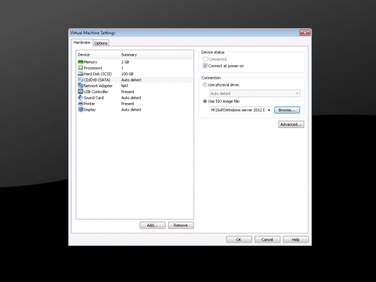
Task: Select the Memory row label
Action: click(90, 62)
